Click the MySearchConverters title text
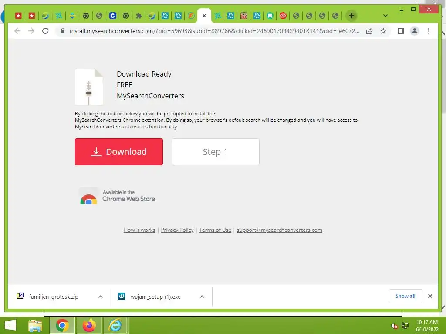Viewport: 446px width, 334px height. (150, 96)
